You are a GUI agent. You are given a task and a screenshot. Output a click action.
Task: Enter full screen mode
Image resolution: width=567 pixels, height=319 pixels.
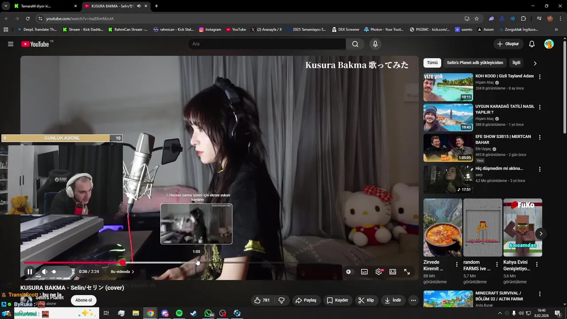click(x=407, y=272)
